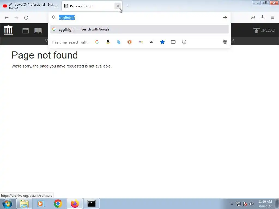Image resolution: width=279 pixels, height=209 pixels.
Task: Click the Page not found heading
Action: (45, 55)
